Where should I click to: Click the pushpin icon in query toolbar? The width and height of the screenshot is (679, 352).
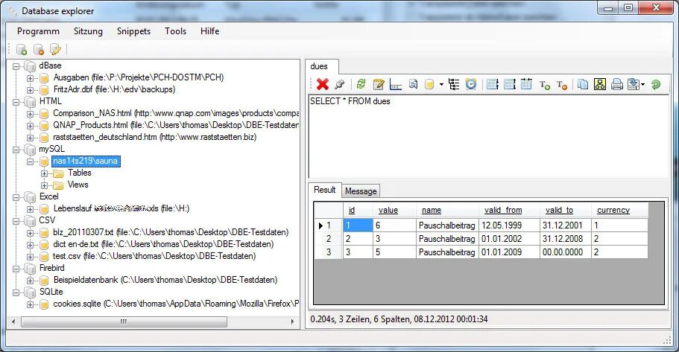pyautogui.click(x=340, y=84)
